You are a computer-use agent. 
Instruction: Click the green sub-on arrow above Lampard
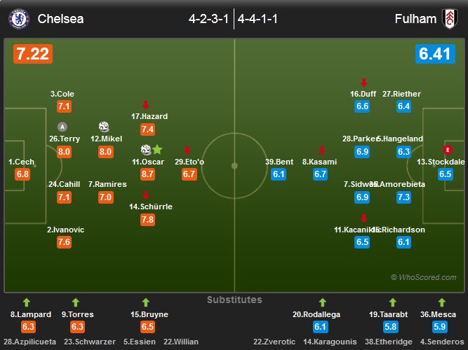pyautogui.click(x=27, y=302)
